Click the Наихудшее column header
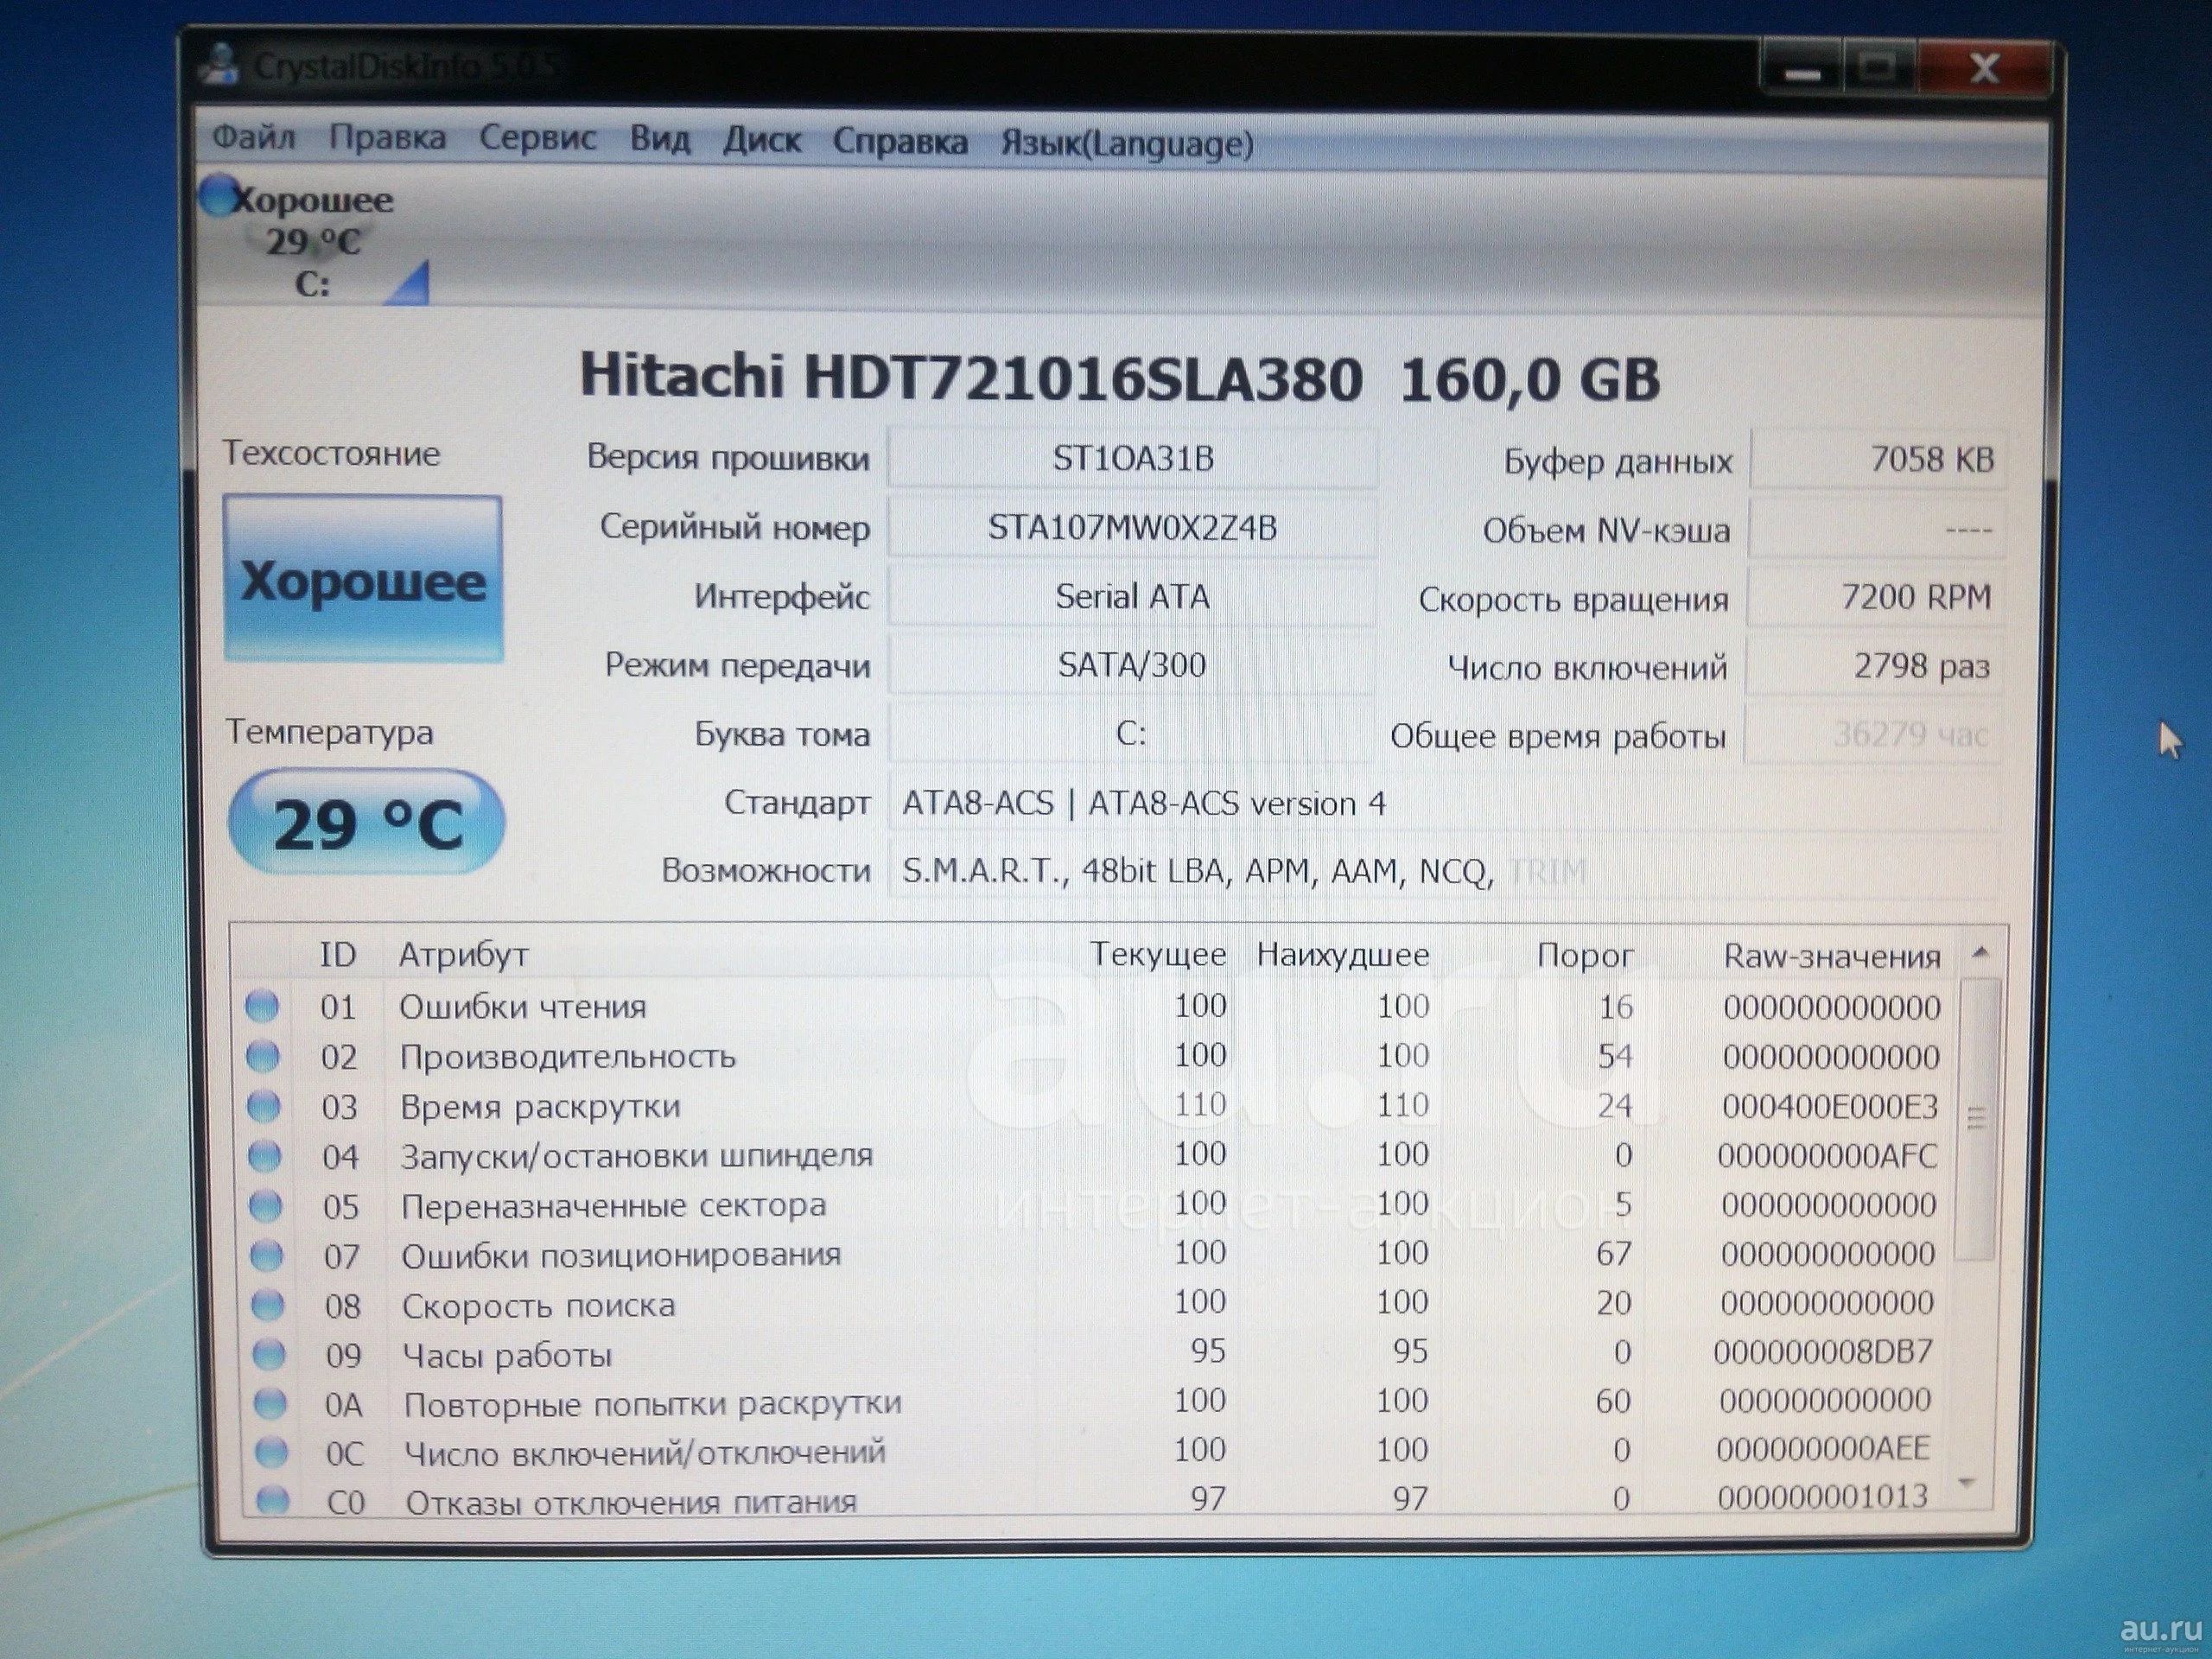 tap(1343, 954)
